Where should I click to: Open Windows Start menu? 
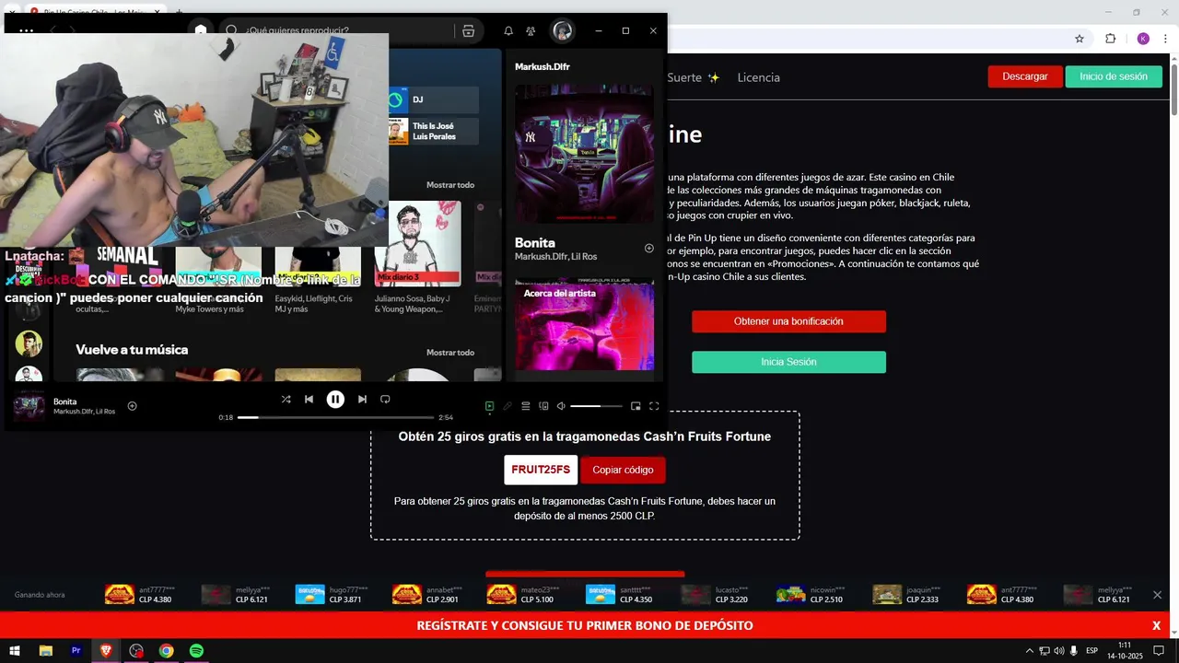(15, 650)
